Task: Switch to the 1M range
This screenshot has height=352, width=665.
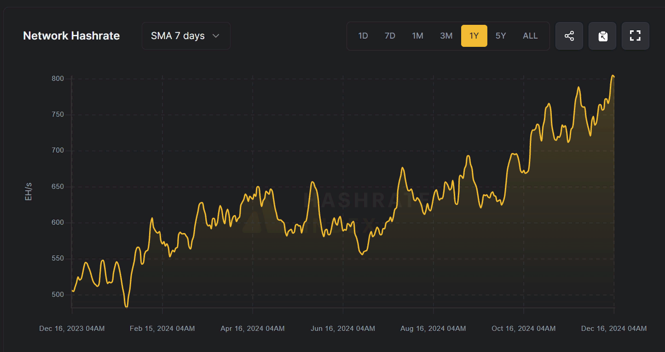Action: click(417, 36)
